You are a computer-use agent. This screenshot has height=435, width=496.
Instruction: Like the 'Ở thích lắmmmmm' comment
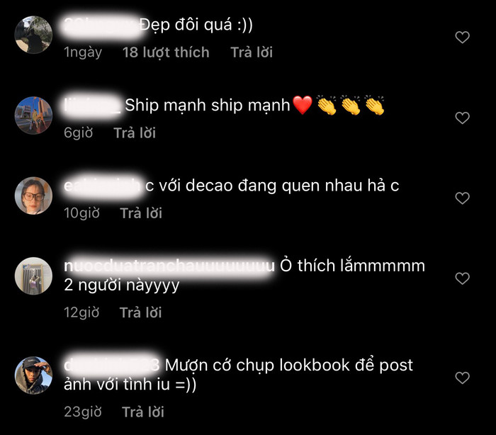point(462,278)
